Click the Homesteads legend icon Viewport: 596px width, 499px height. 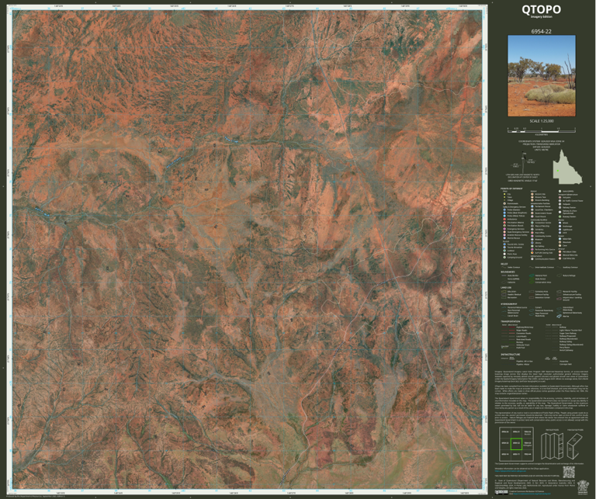[x=504, y=203]
